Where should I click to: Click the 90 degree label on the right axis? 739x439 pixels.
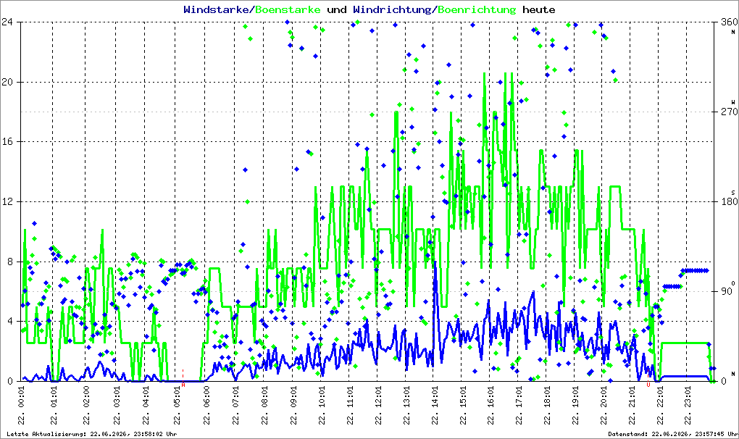(x=726, y=291)
